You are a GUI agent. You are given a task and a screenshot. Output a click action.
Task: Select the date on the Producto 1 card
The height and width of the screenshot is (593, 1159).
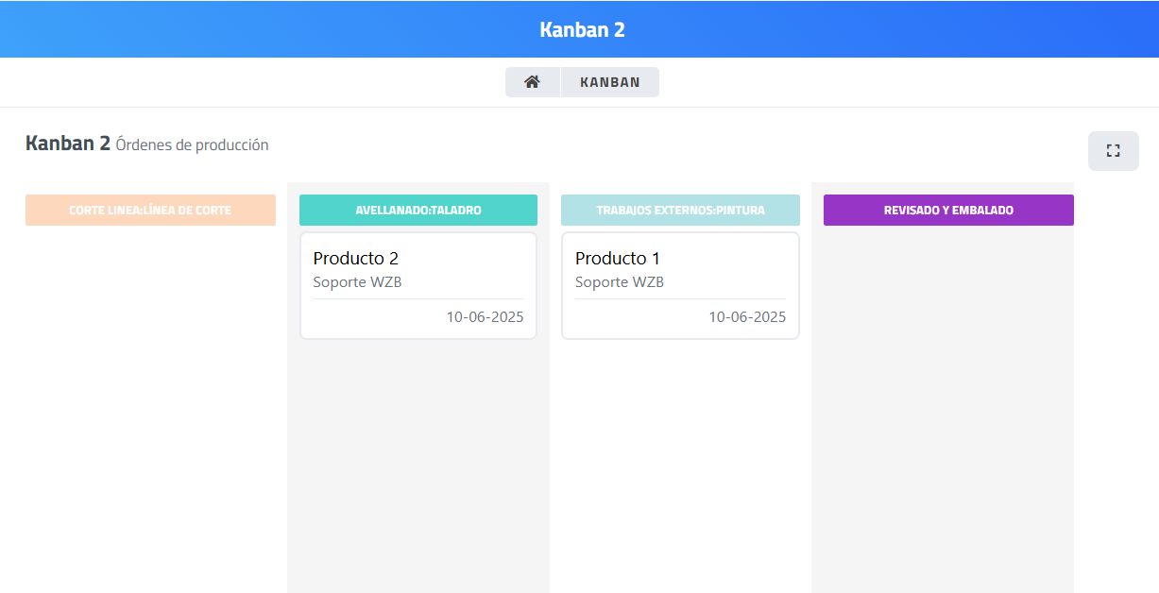pos(747,317)
